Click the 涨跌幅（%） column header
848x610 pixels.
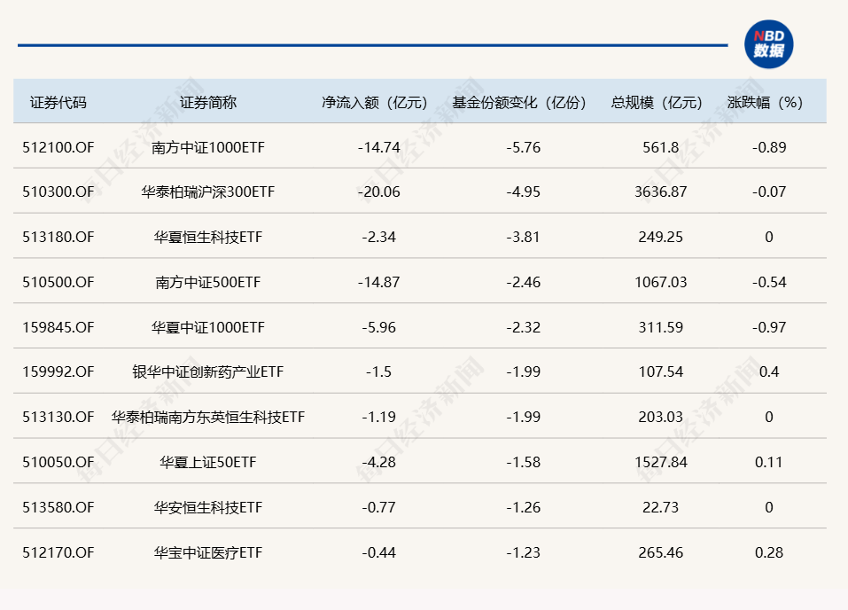[768, 102]
